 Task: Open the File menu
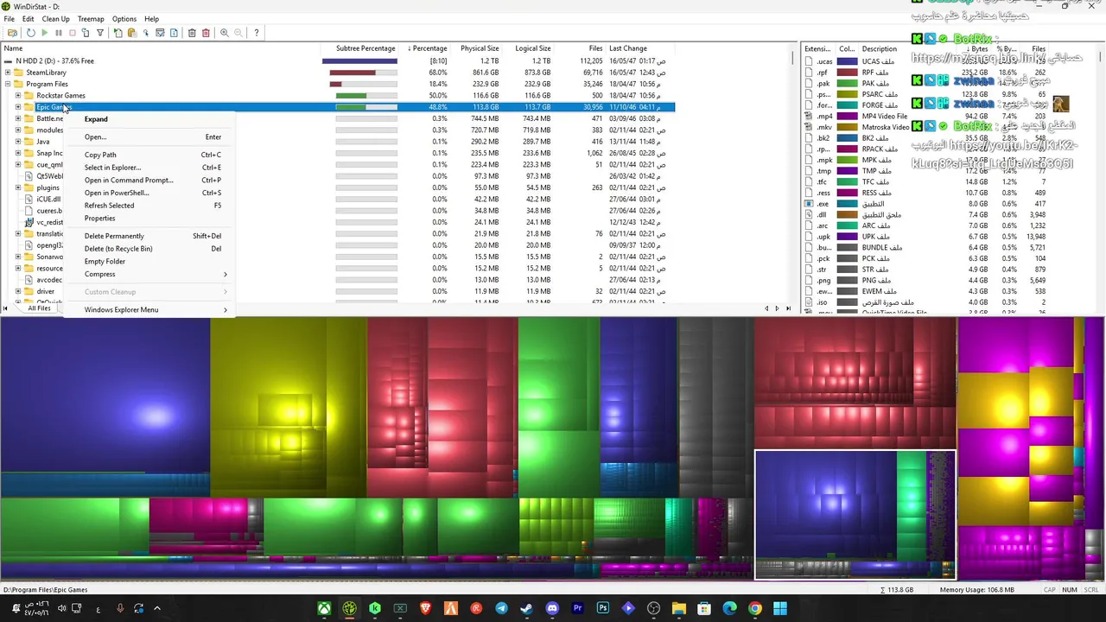tap(9, 19)
